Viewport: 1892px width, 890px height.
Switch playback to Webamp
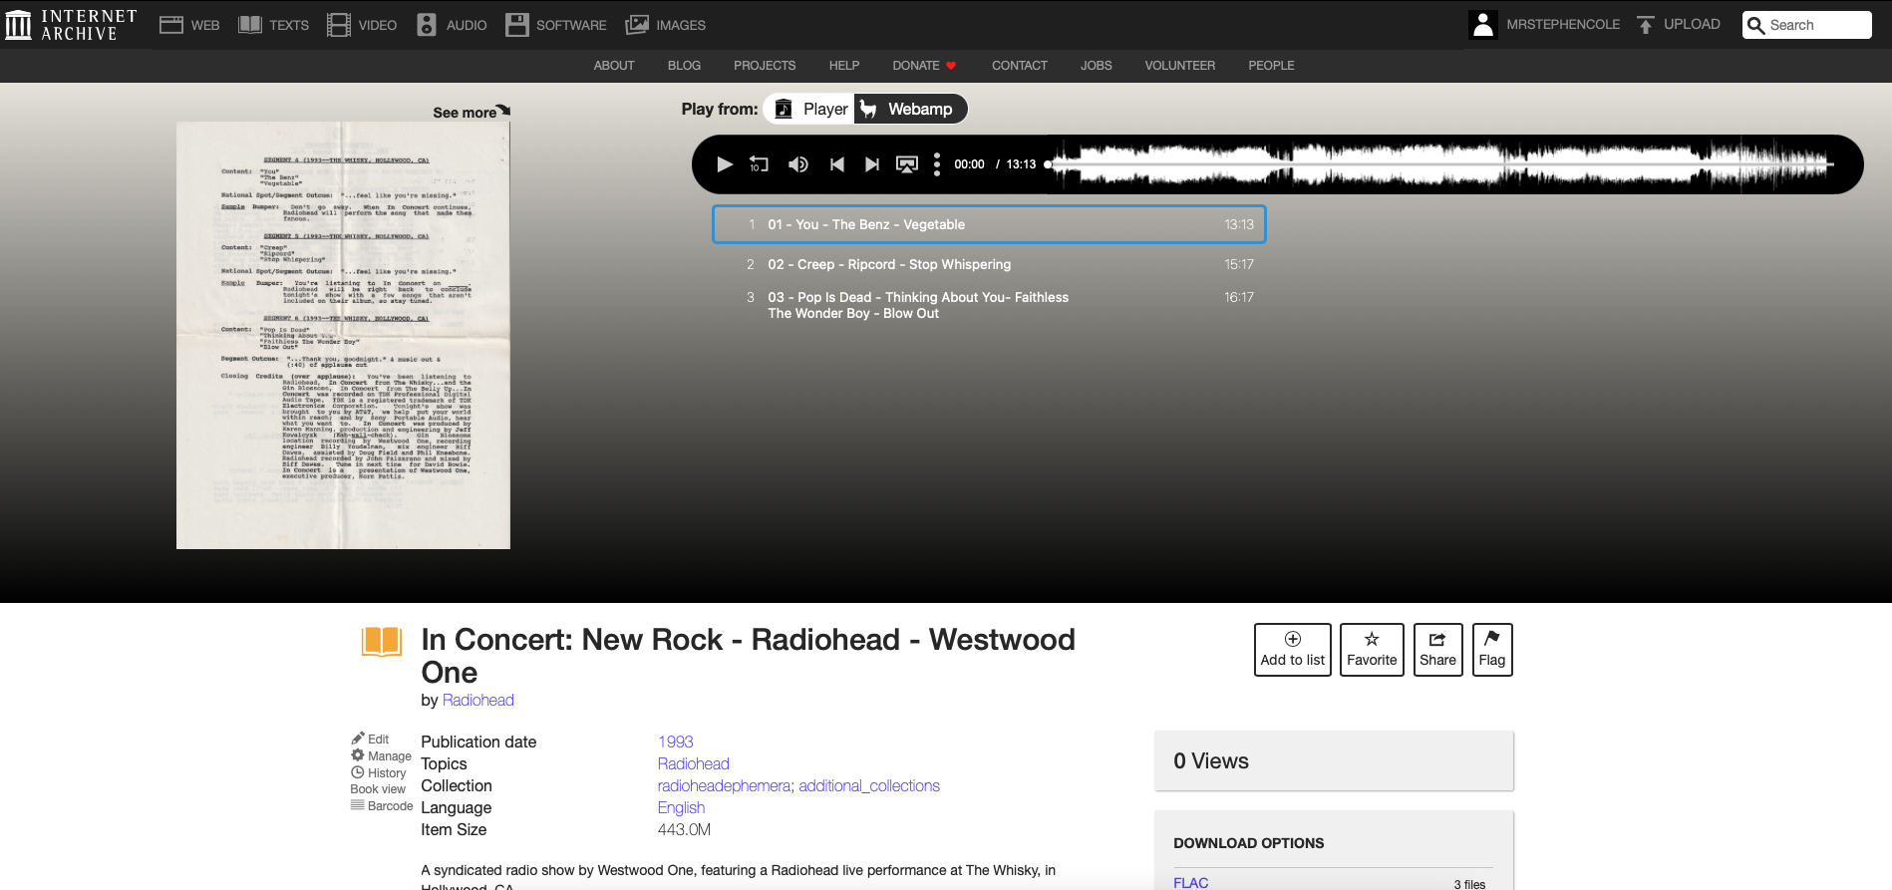(910, 109)
